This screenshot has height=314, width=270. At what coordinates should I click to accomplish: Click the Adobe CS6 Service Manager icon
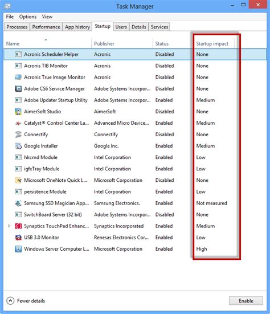pyautogui.click(x=18, y=88)
